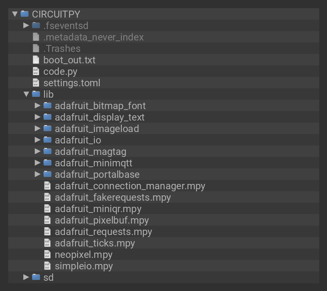This screenshot has height=291, width=327.
Task: Expand the .fseventsd folder arrow
Action: click(26, 25)
